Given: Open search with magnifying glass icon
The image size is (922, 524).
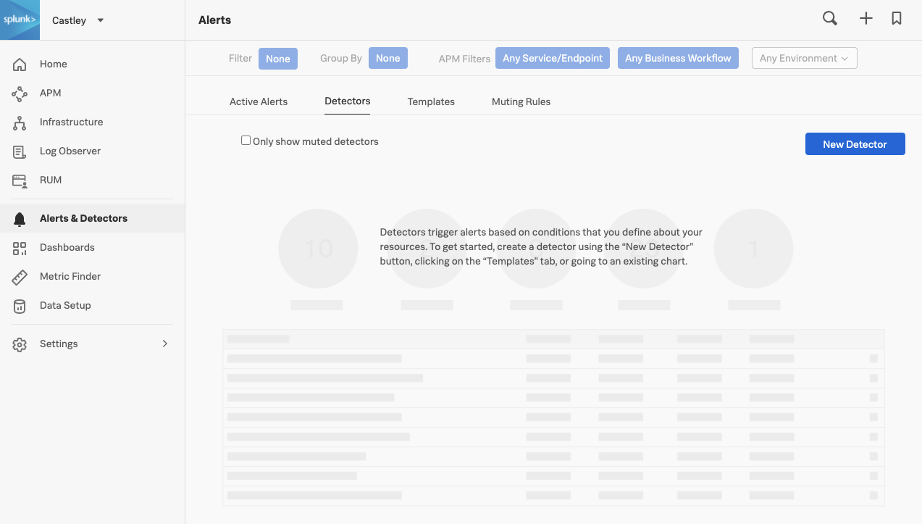Looking at the screenshot, I should (x=830, y=19).
